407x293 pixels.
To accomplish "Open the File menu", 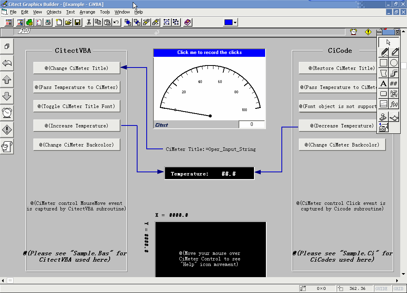I will click(x=13, y=12).
